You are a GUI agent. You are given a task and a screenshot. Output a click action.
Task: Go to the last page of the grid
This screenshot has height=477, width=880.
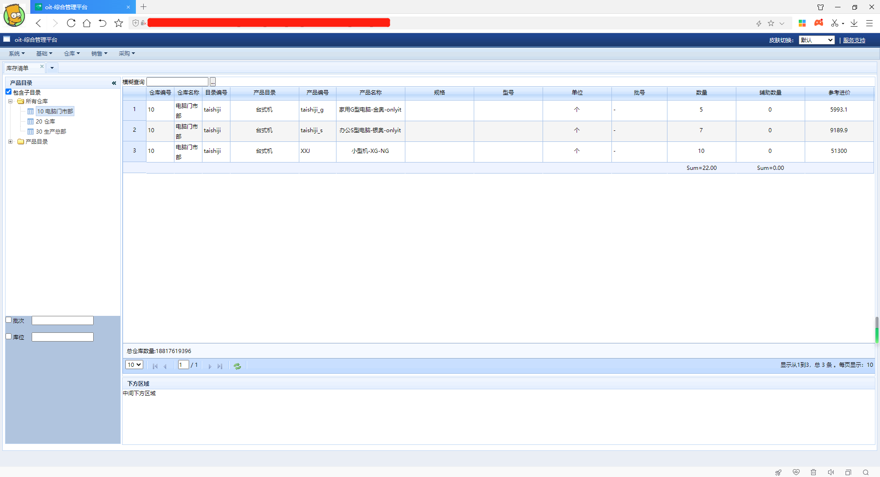220,366
